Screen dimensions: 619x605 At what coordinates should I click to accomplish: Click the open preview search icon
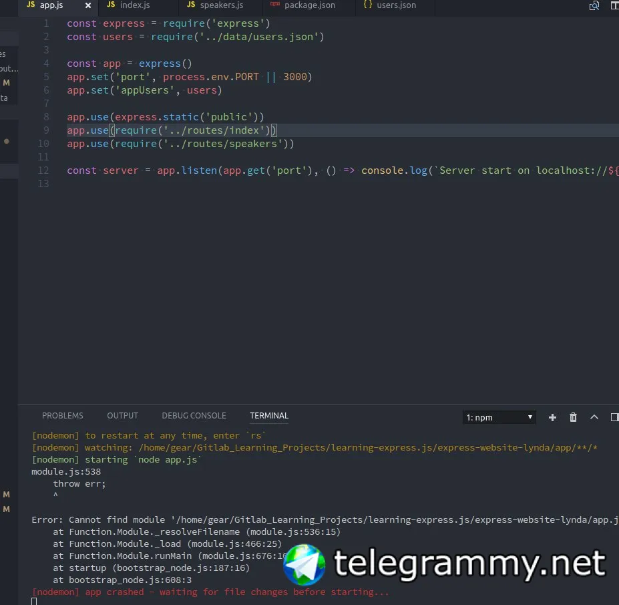pos(594,5)
